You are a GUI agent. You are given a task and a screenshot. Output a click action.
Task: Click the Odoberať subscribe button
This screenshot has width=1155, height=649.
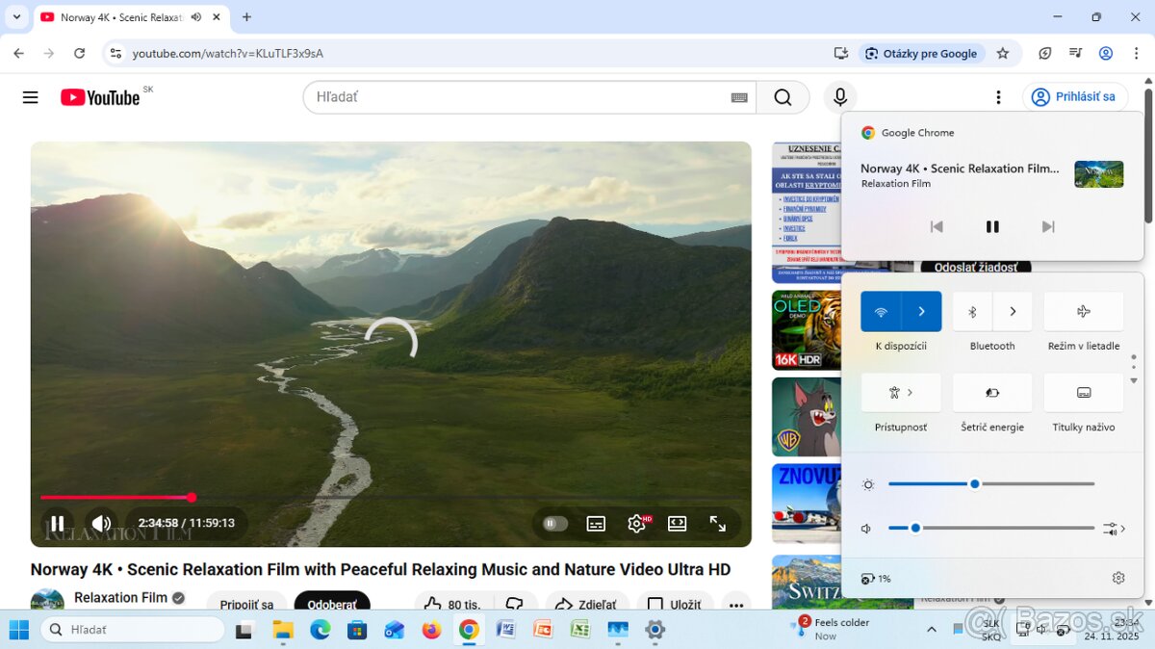[332, 604]
